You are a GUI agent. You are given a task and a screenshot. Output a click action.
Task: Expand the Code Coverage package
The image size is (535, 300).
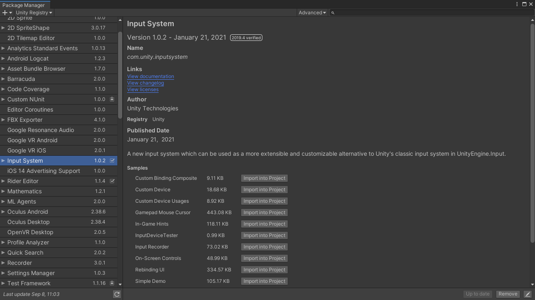tap(3, 89)
